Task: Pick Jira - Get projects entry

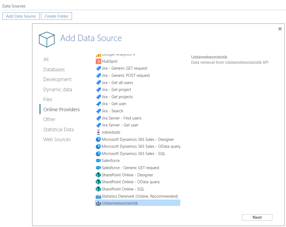Action: 117,97
